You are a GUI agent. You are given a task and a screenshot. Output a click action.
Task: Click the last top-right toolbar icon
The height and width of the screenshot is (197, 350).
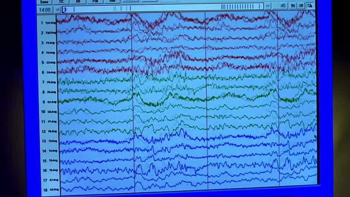pos(310,6)
